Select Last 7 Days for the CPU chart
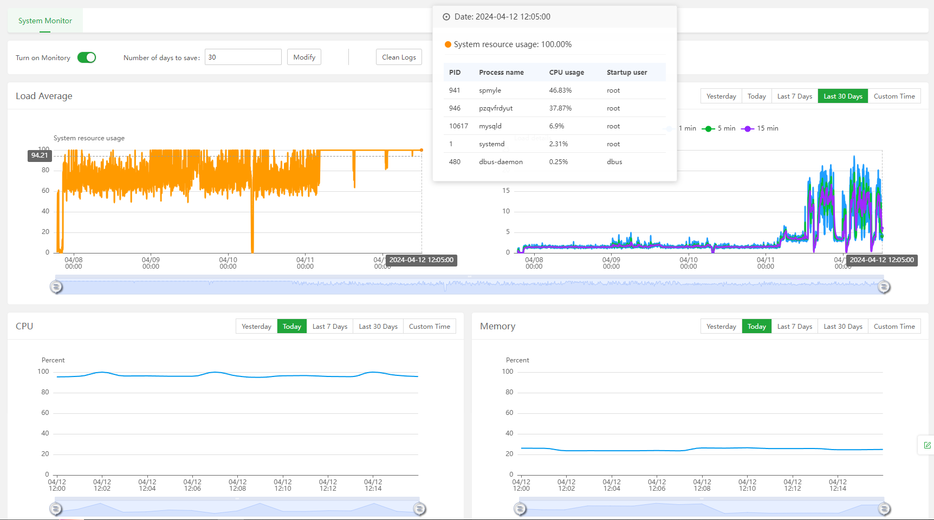 coord(329,327)
